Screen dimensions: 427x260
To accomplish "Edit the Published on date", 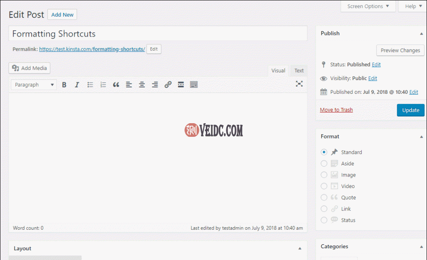I will point(413,92).
